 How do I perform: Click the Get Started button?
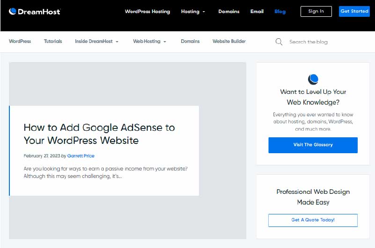click(x=354, y=11)
